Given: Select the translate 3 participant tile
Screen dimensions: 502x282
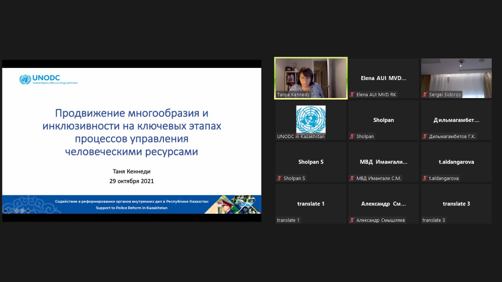Looking at the screenshot, I should coord(456,203).
